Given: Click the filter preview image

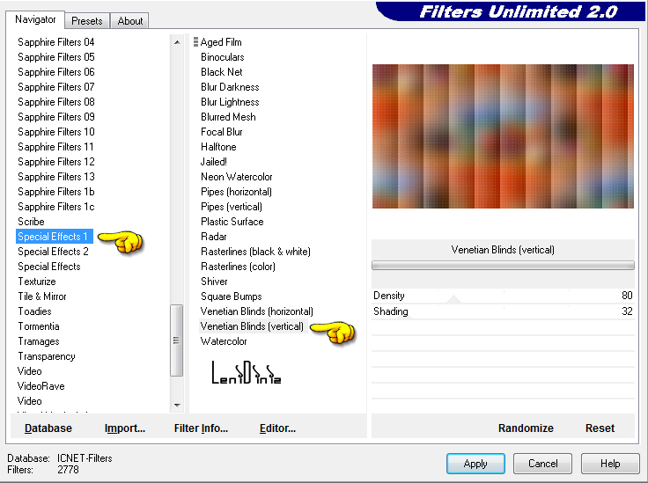Looking at the screenshot, I should coord(503,136).
